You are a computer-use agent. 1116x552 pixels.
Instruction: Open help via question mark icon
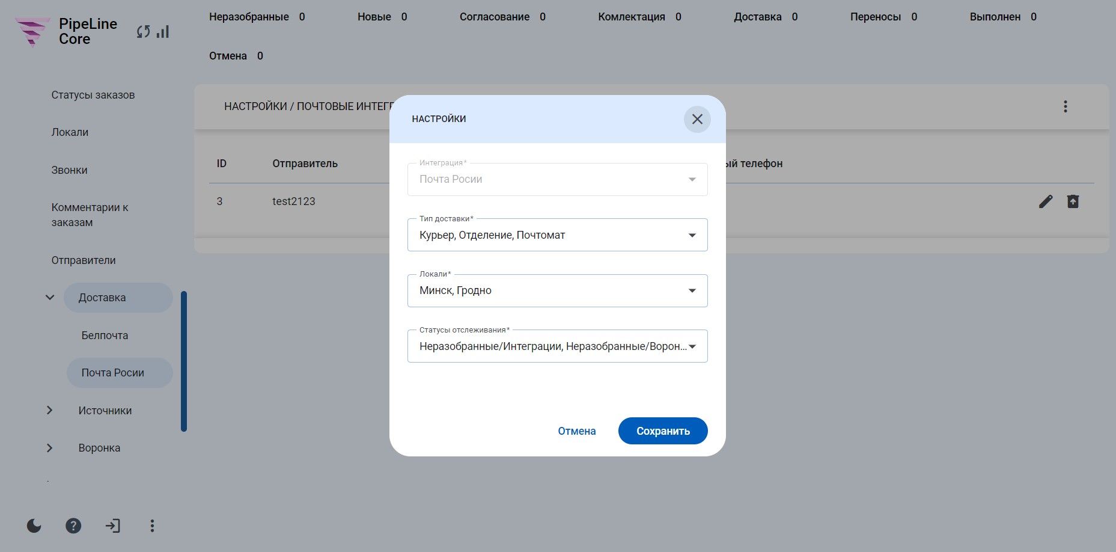[73, 526]
